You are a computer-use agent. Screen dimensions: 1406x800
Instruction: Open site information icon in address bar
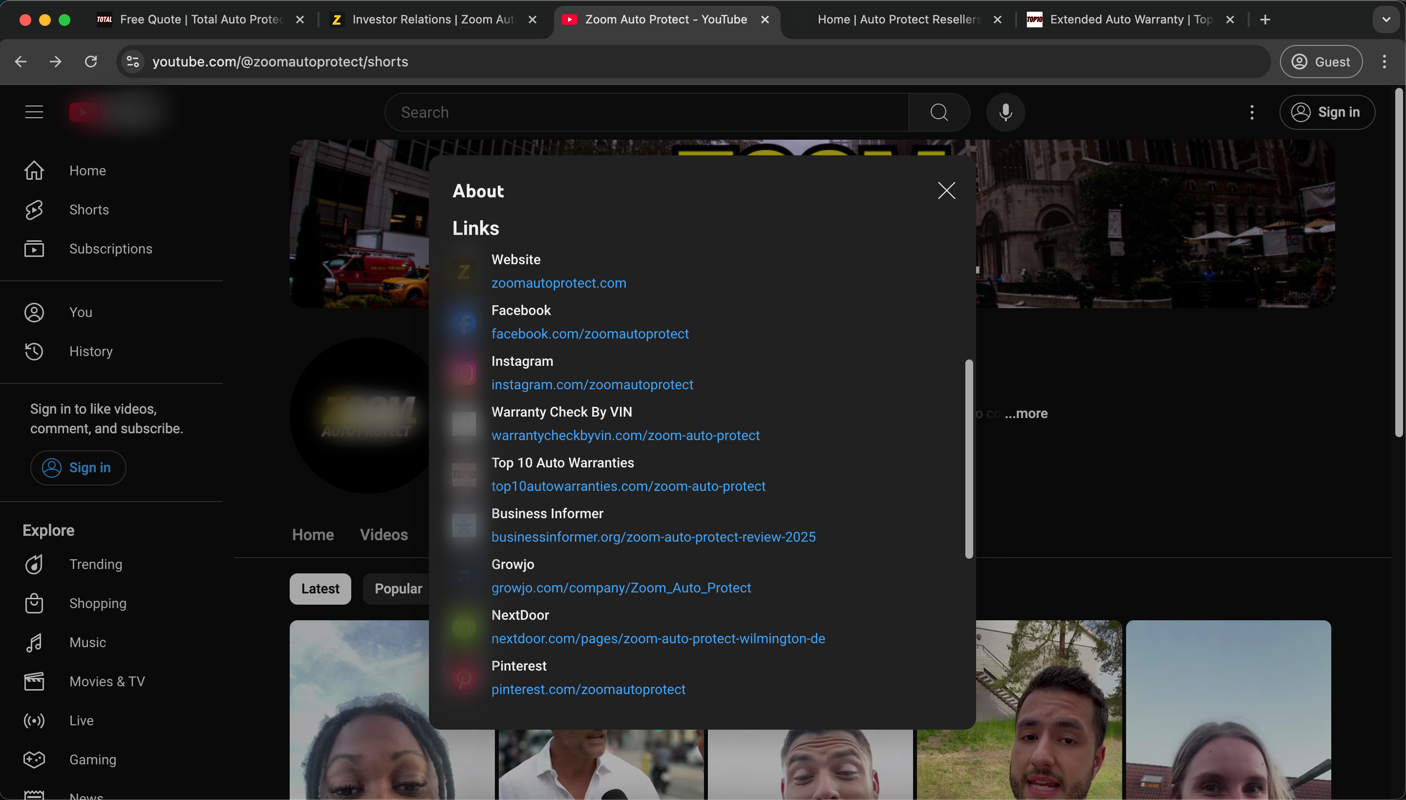(133, 62)
